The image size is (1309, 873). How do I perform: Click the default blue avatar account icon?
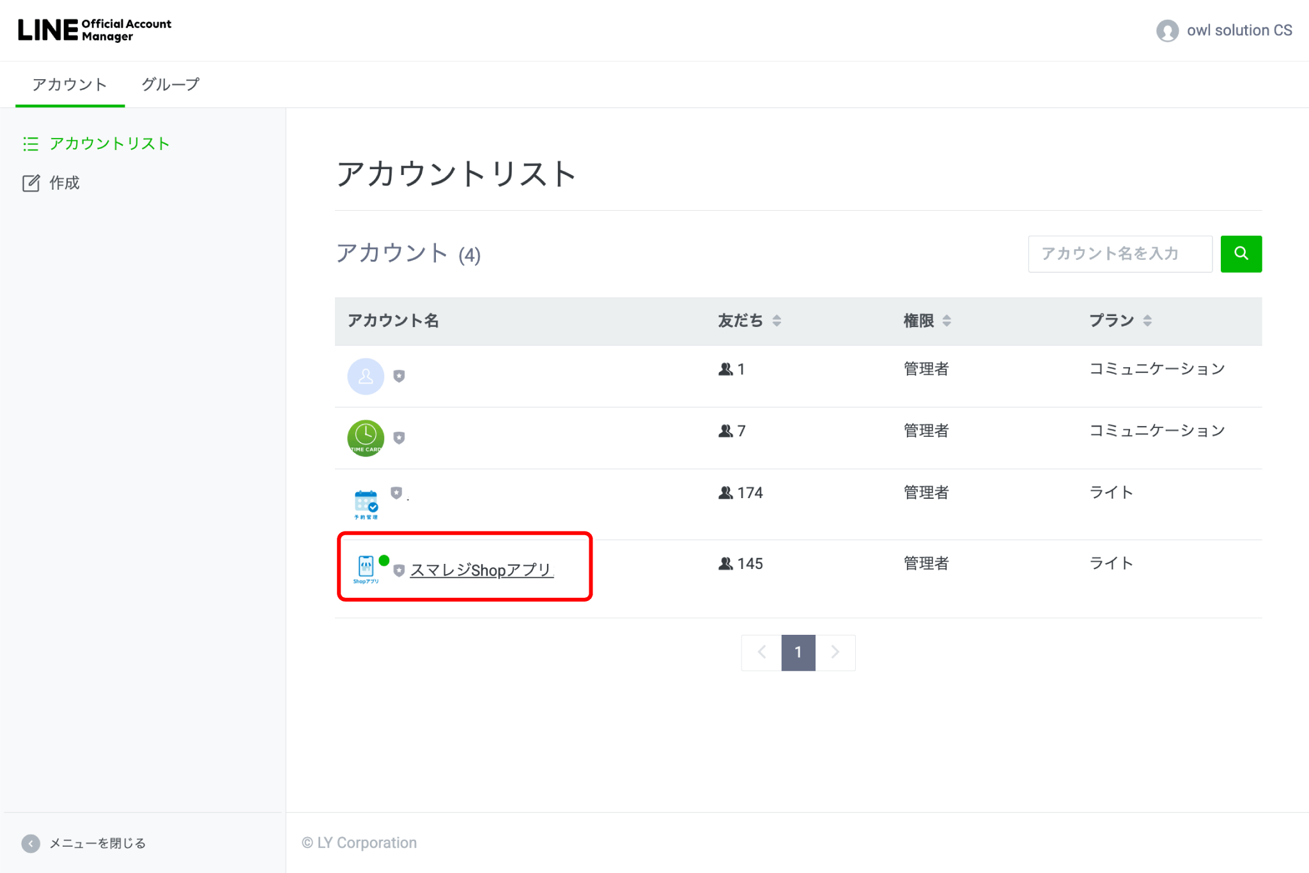[365, 376]
